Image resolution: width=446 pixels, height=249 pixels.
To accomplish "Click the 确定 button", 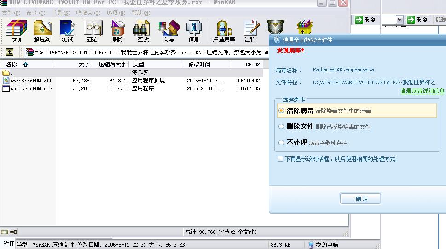I will click(x=360, y=199).
